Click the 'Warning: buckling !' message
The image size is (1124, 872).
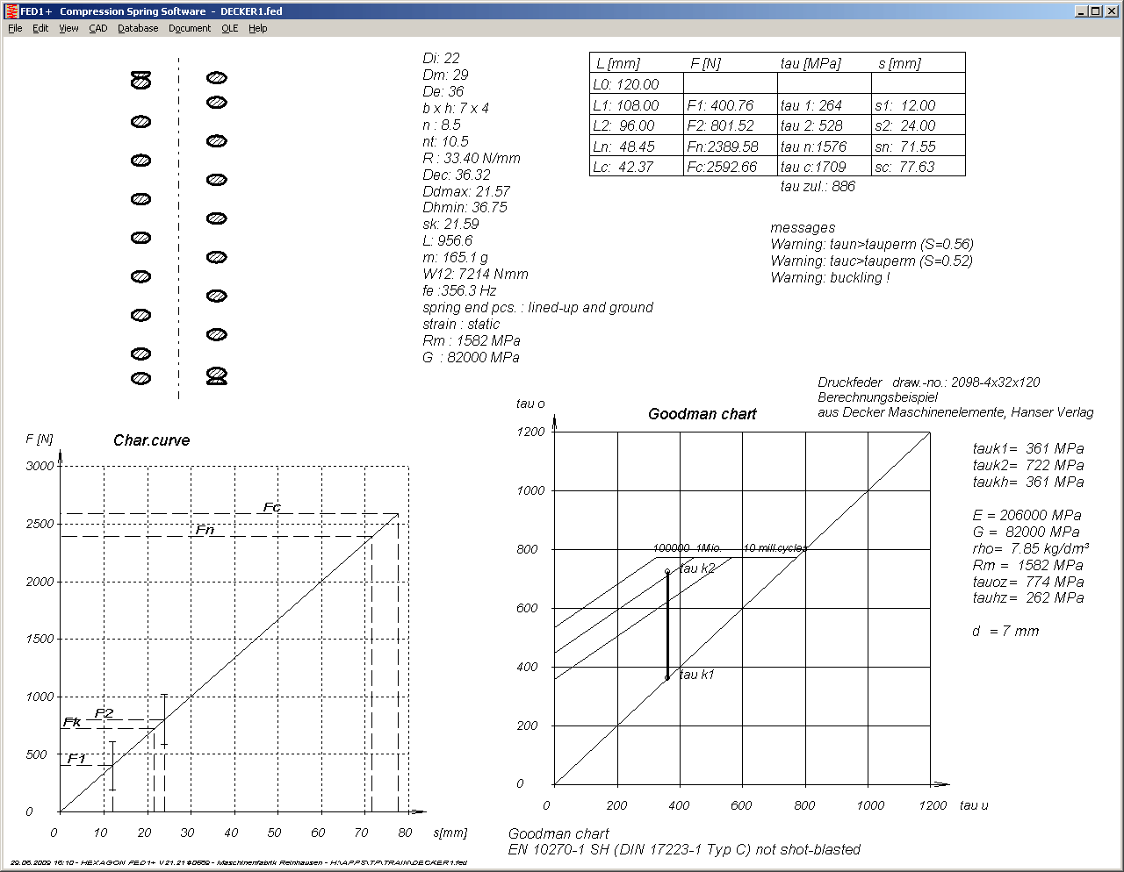pyautogui.click(x=830, y=277)
